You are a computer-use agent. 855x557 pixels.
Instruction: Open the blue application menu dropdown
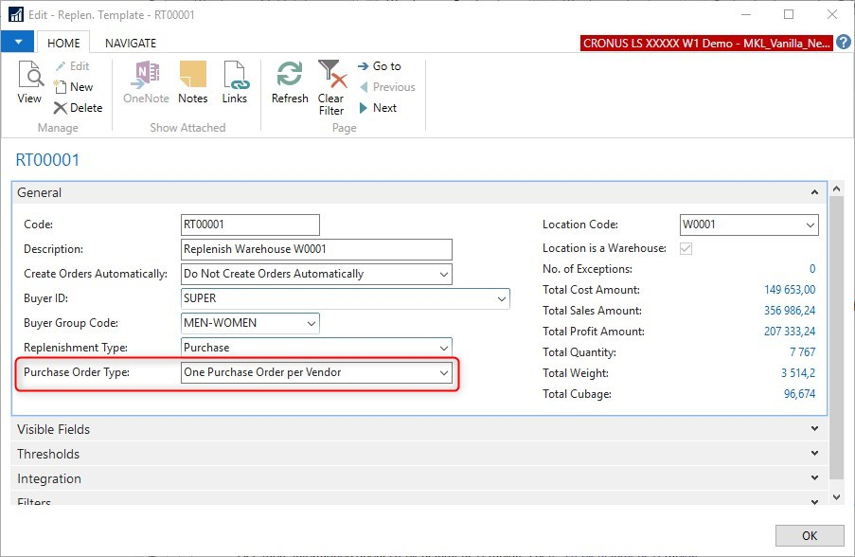point(17,43)
